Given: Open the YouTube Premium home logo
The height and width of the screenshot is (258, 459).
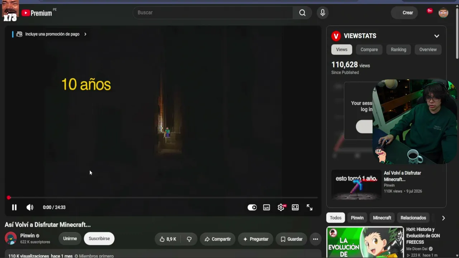Looking at the screenshot, I should tap(37, 13).
